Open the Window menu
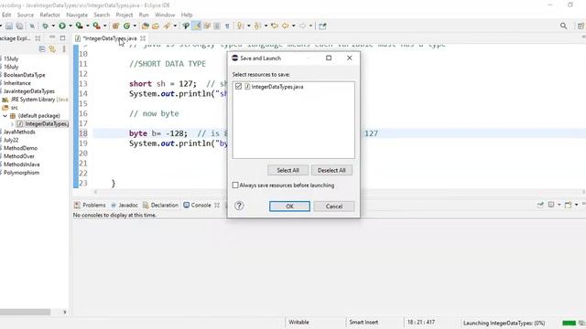 coord(165,15)
